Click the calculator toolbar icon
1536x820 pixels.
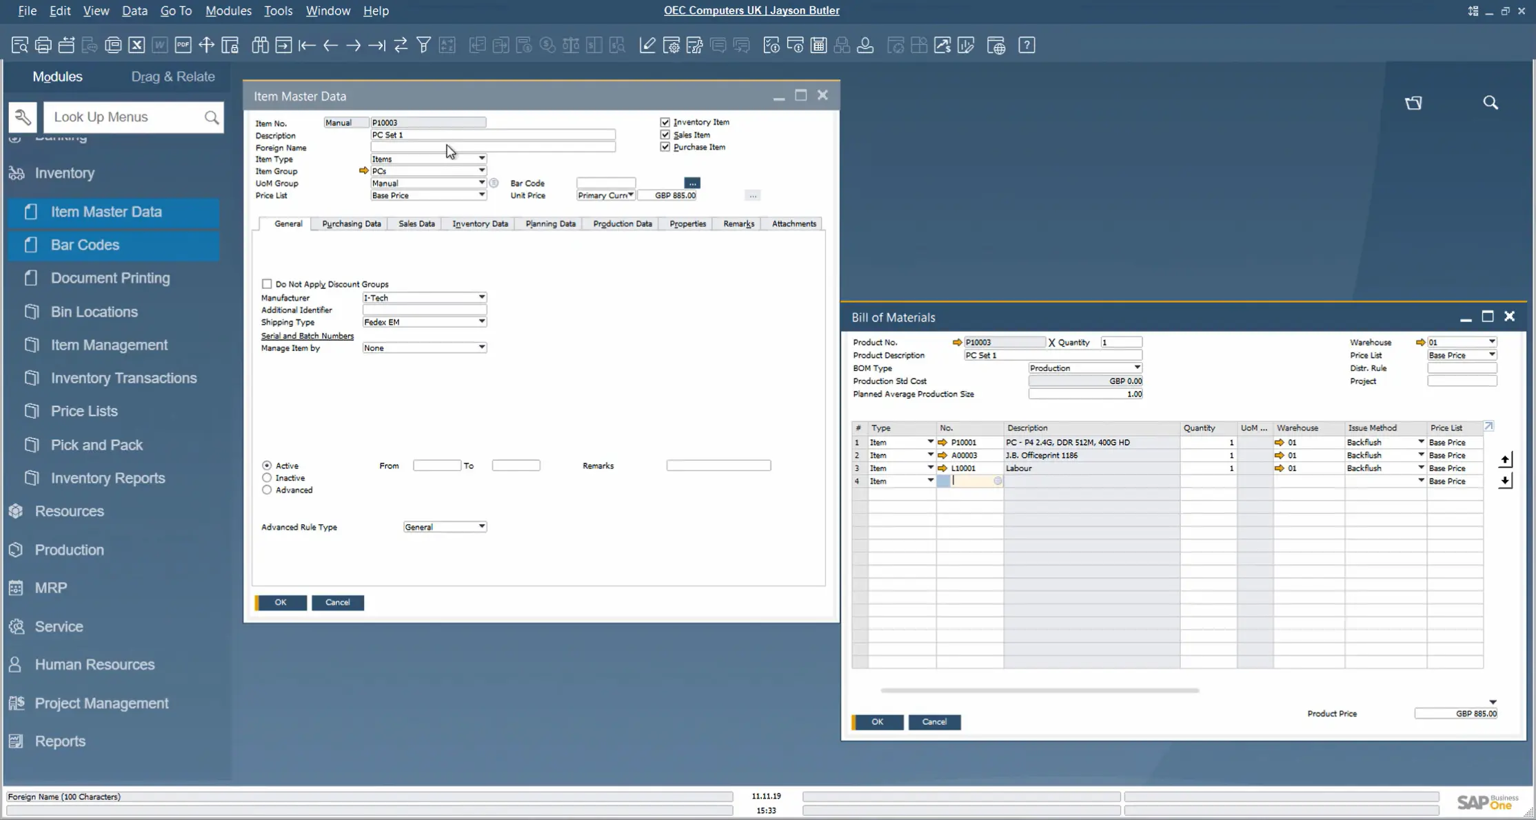pyautogui.click(x=818, y=46)
